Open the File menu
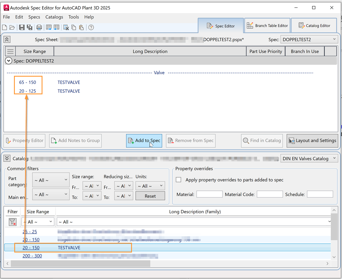The height and width of the screenshot is (279, 342). [x=6, y=17]
